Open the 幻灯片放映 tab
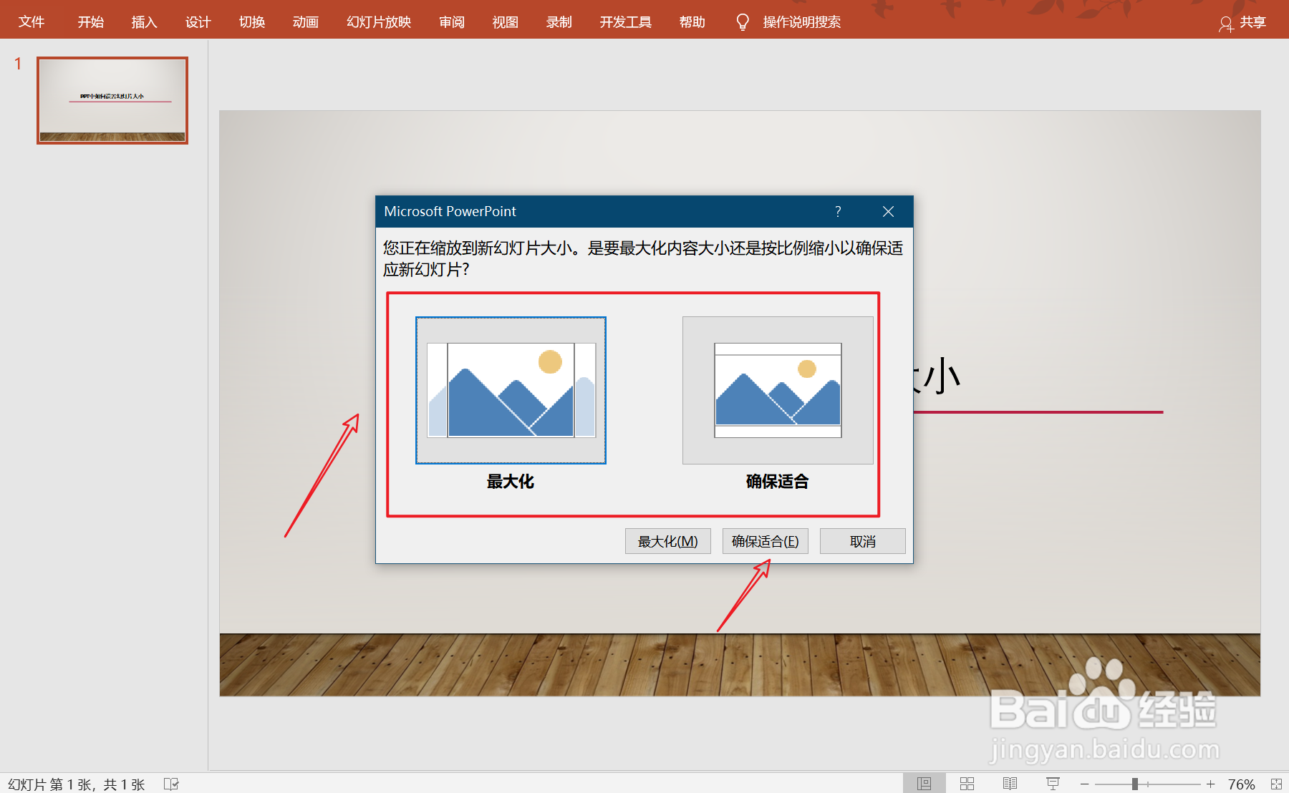 (379, 22)
